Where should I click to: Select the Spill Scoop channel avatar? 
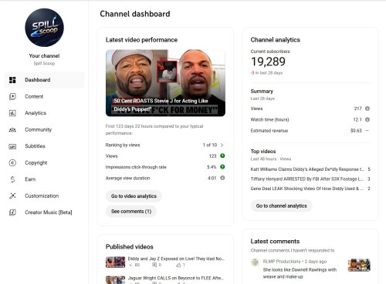click(44, 28)
